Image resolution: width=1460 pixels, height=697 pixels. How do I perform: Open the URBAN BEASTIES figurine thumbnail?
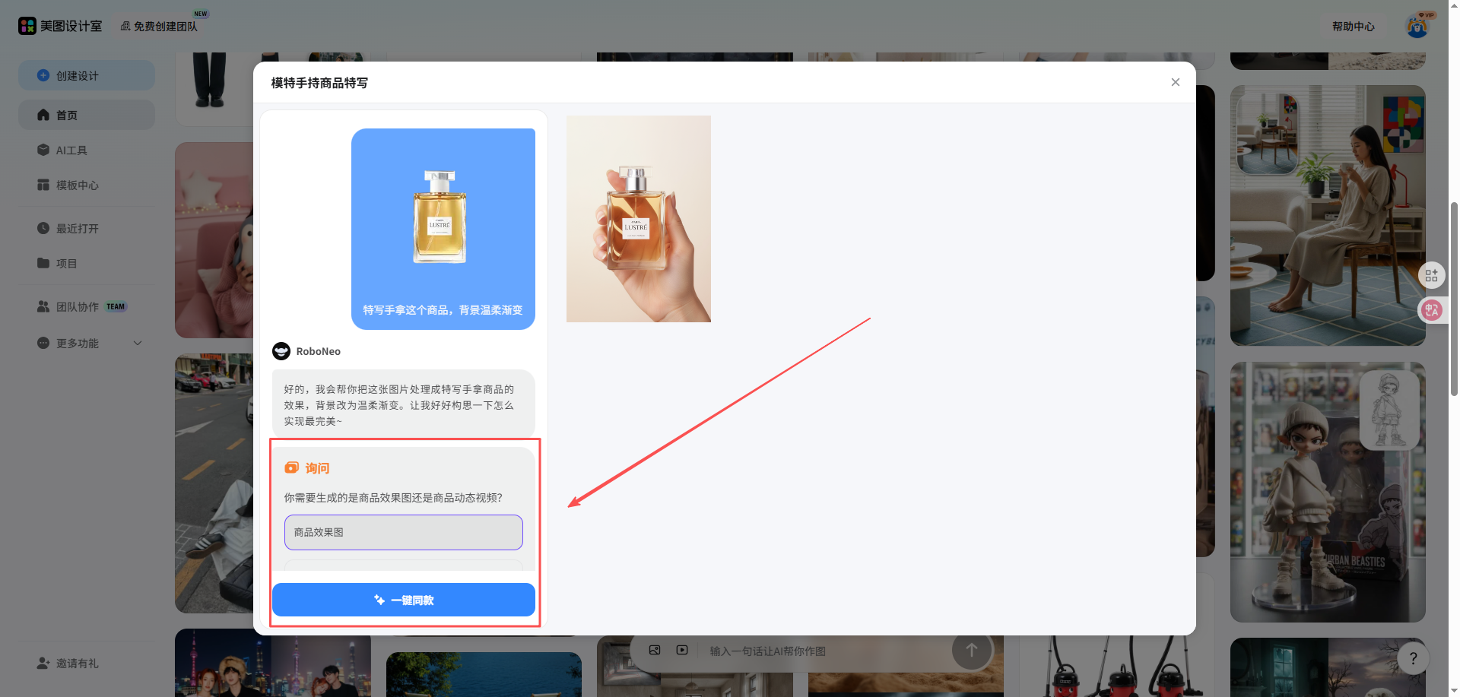point(1328,493)
